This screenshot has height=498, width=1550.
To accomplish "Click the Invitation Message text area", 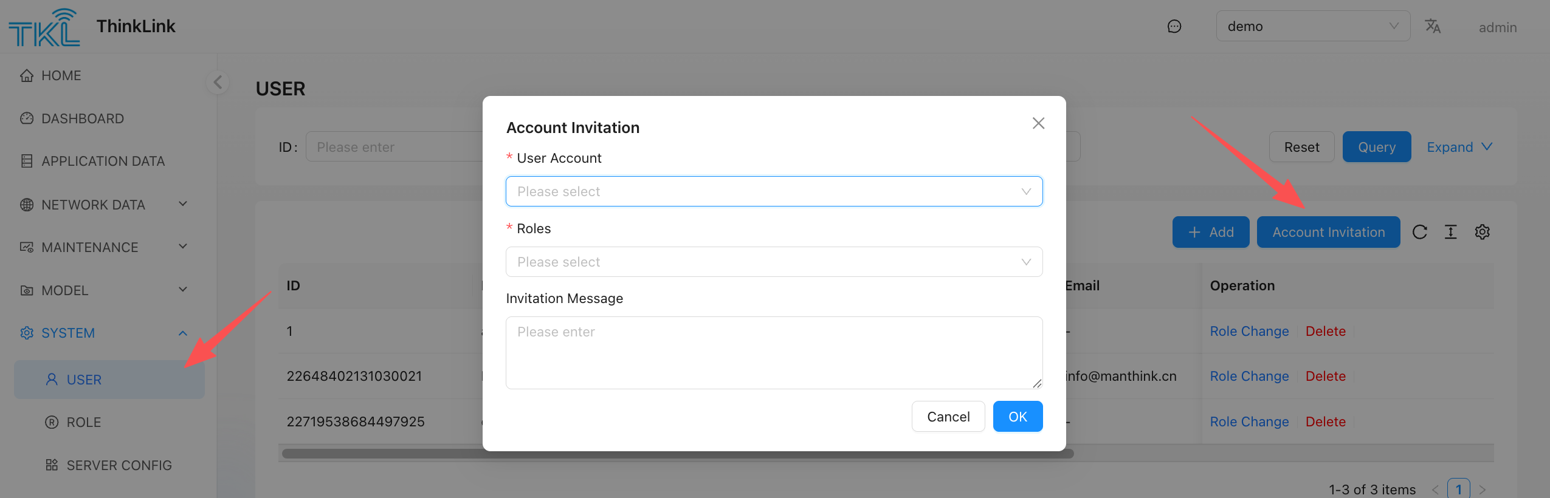I will [774, 352].
